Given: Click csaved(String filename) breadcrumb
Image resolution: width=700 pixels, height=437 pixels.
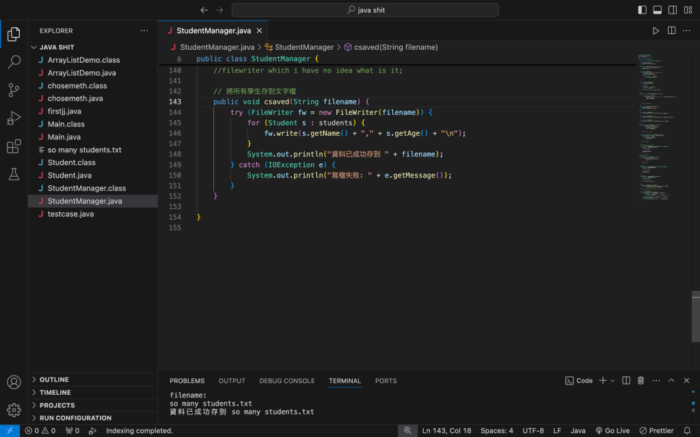Looking at the screenshot, I should pyautogui.click(x=396, y=47).
